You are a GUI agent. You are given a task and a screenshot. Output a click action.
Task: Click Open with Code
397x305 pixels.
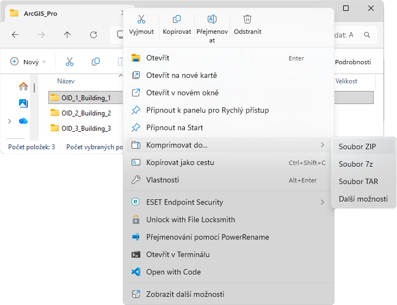click(x=228, y=272)
